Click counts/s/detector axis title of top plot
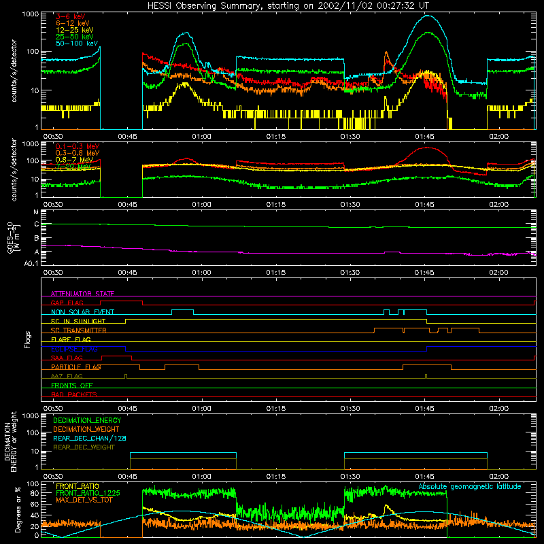Image resolution: width=544 pixels, height=544 pixels. (14, 71)
